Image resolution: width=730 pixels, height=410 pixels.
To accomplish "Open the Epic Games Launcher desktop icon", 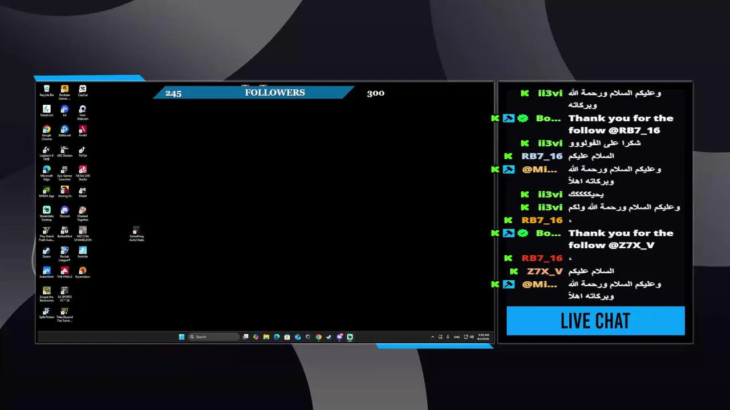I will [64, 173].
